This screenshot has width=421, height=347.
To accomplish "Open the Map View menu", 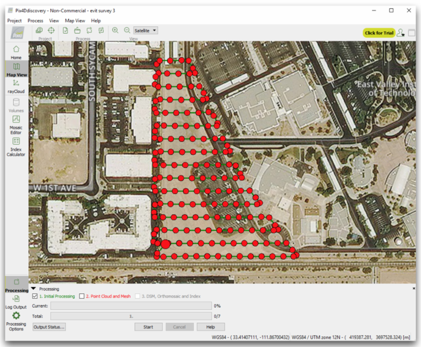I will pyautogui.click(x=75, y=21).
